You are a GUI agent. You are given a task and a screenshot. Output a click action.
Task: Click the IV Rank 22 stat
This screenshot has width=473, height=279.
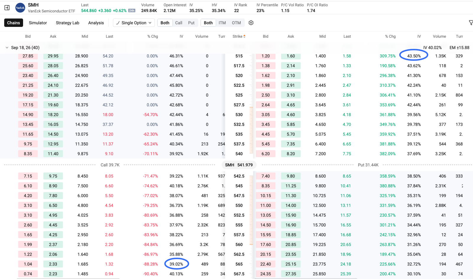click(x=241, y=8)
